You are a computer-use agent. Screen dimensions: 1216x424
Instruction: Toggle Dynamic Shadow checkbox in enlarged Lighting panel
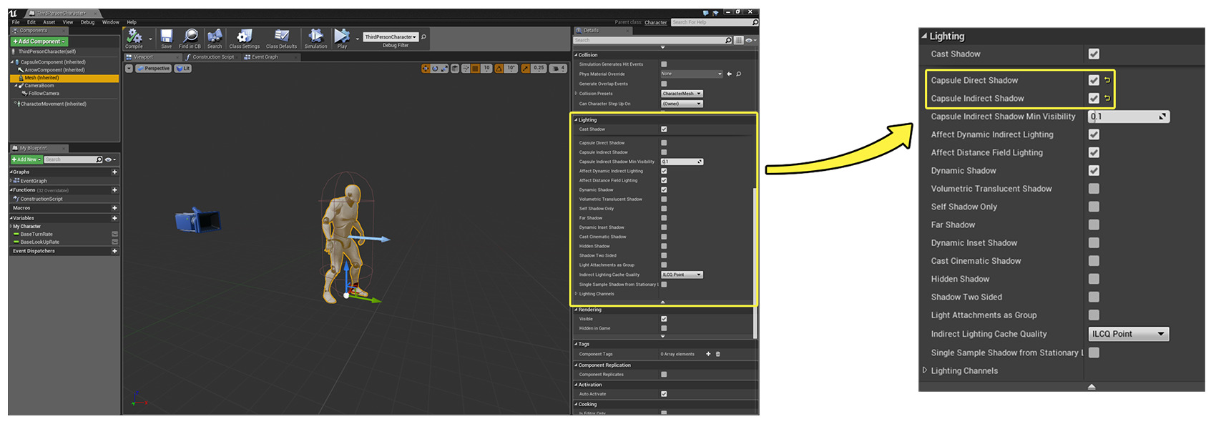click(1094, 170)
